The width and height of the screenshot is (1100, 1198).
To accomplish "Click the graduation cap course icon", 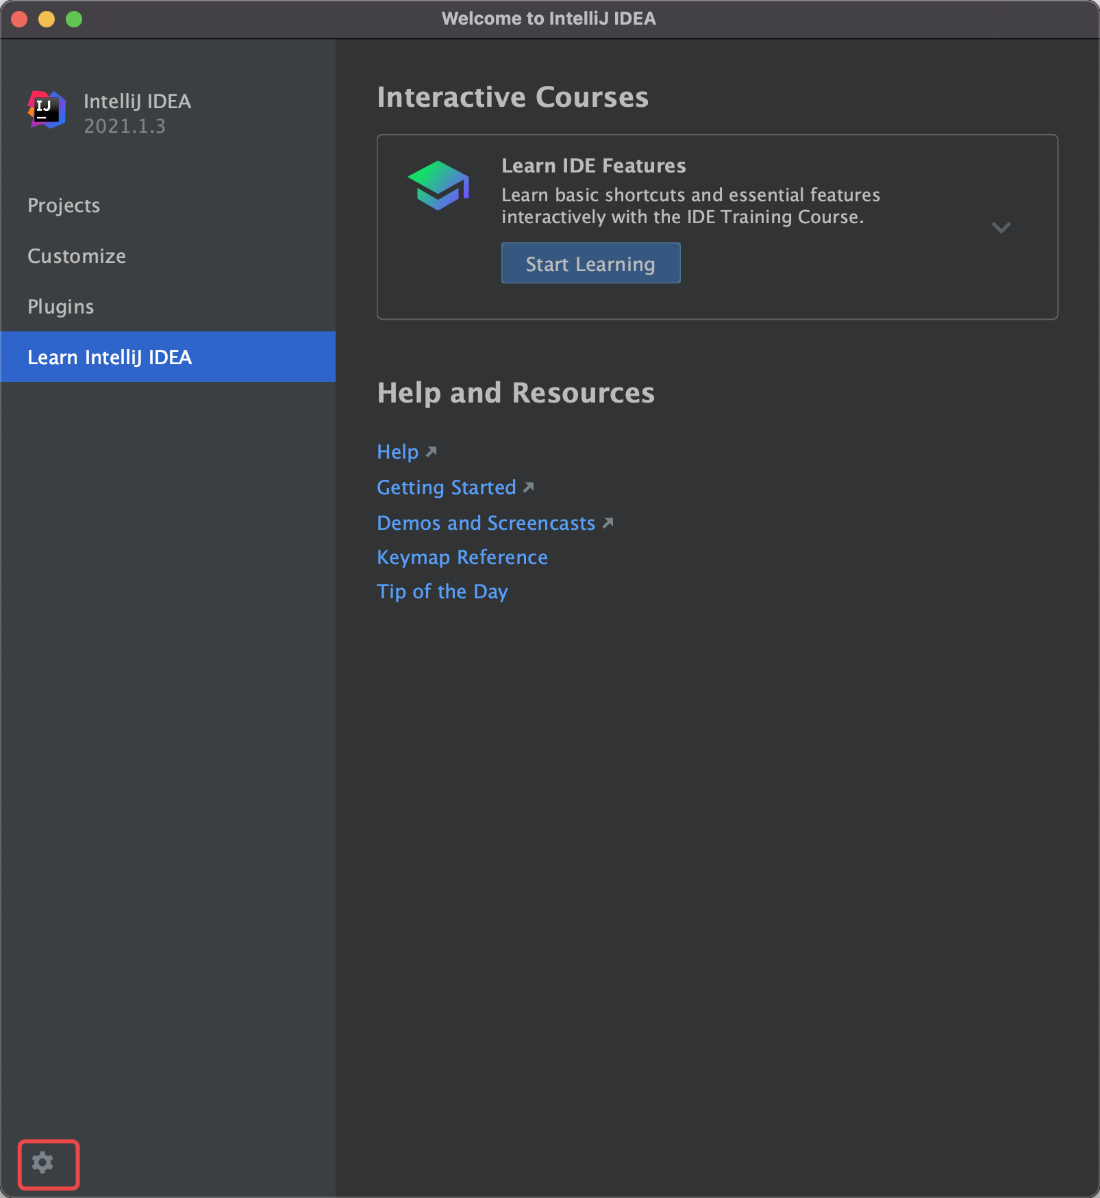I will [438, 186].
